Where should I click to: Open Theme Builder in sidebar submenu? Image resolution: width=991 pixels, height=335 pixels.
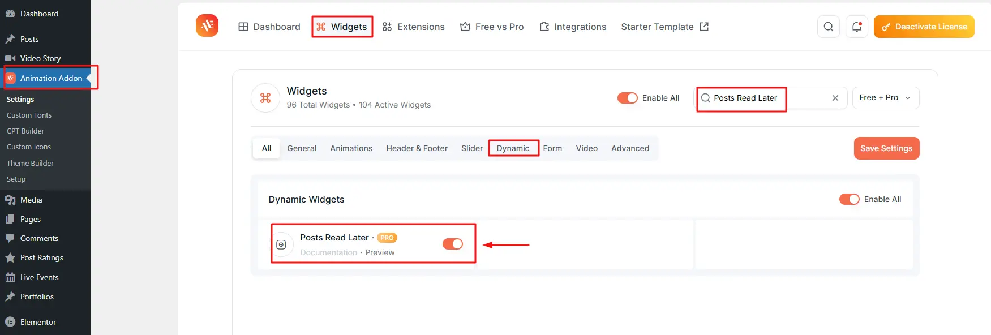(30, 163)
